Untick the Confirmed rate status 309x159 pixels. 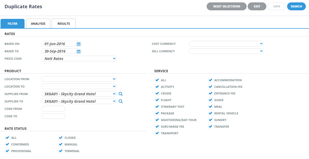(7, 144)
